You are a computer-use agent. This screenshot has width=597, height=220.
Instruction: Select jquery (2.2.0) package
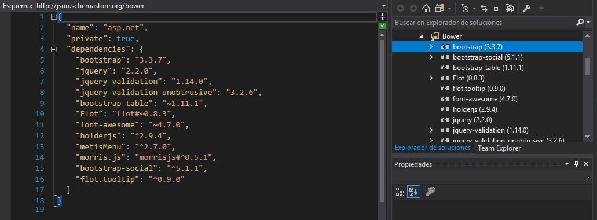[x=473, y=120]
